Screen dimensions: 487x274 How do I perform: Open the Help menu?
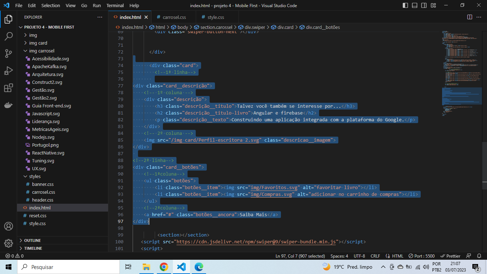point(134,5)
